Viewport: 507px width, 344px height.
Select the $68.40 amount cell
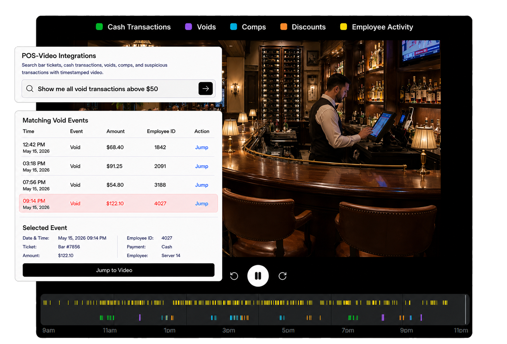pyautogui.click(x=115, y=147)
